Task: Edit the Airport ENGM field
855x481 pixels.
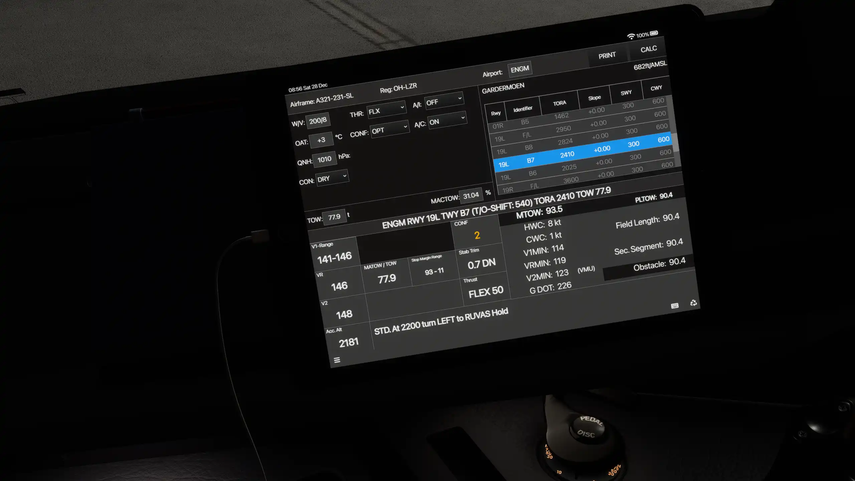Action: click(x=520, y=69)
